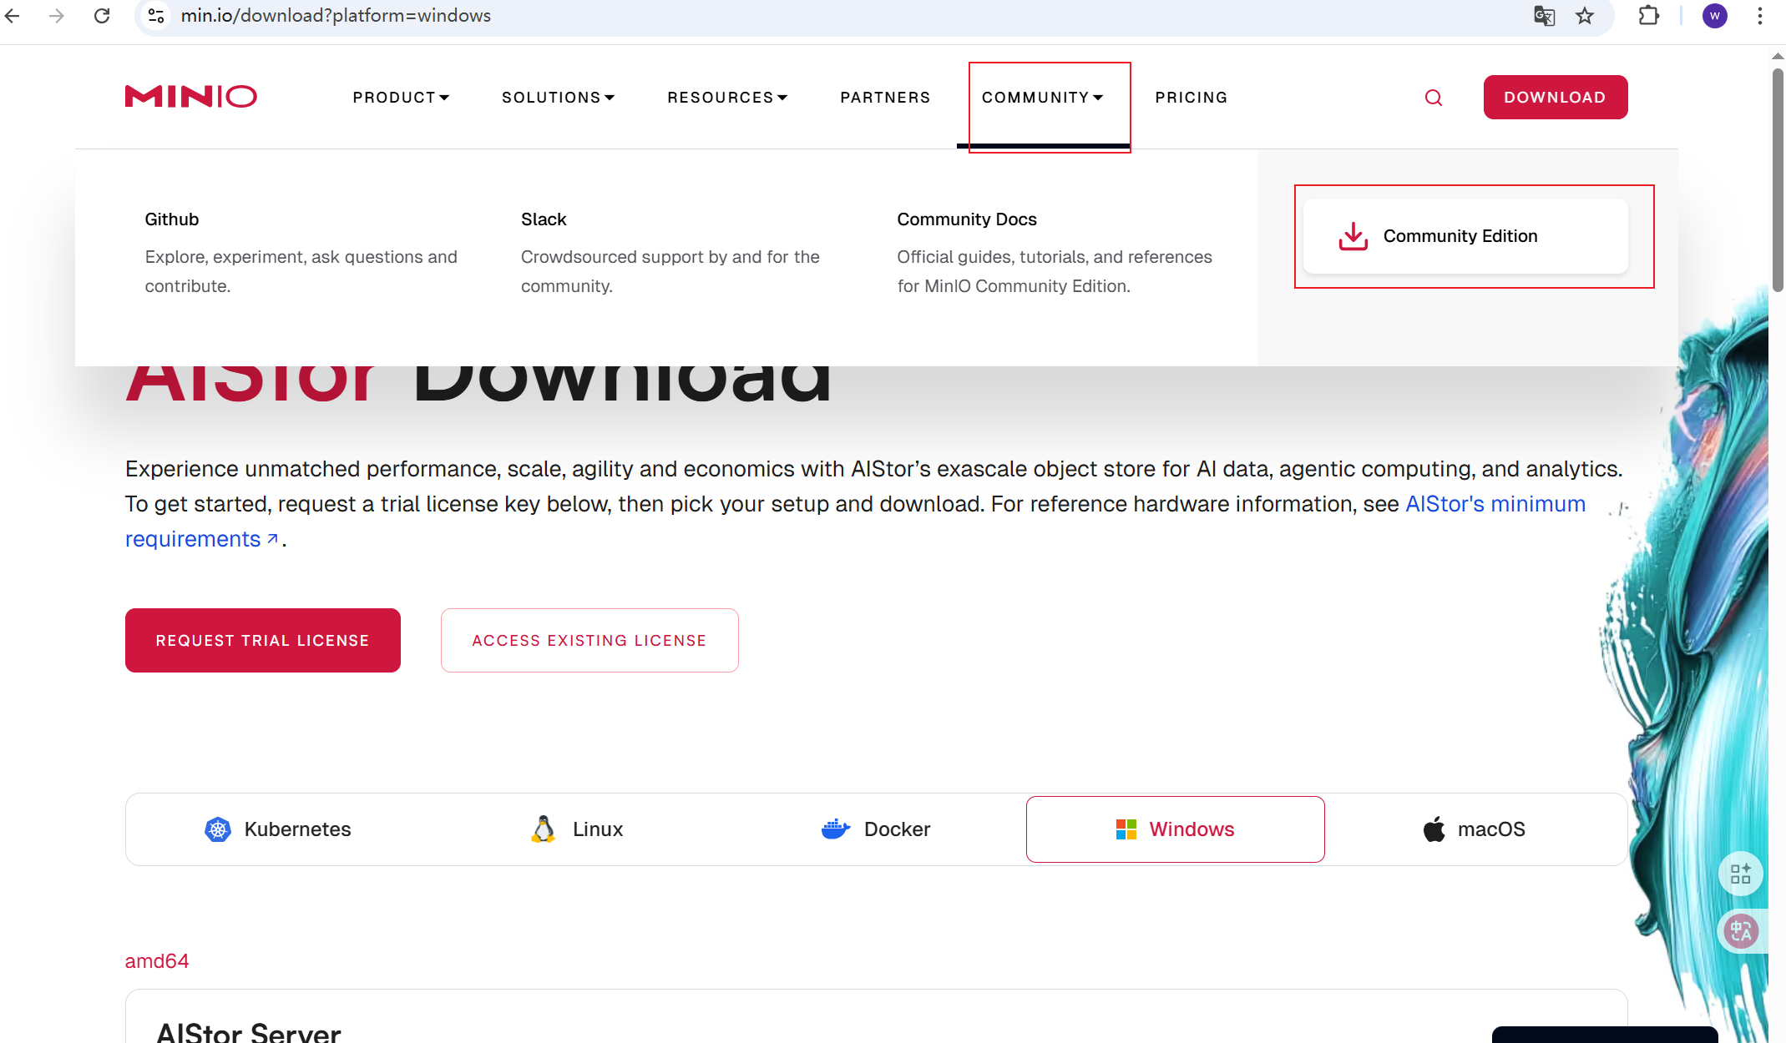
Task: Open AIStor's minimum requirements link
Action: [1495, 504]
